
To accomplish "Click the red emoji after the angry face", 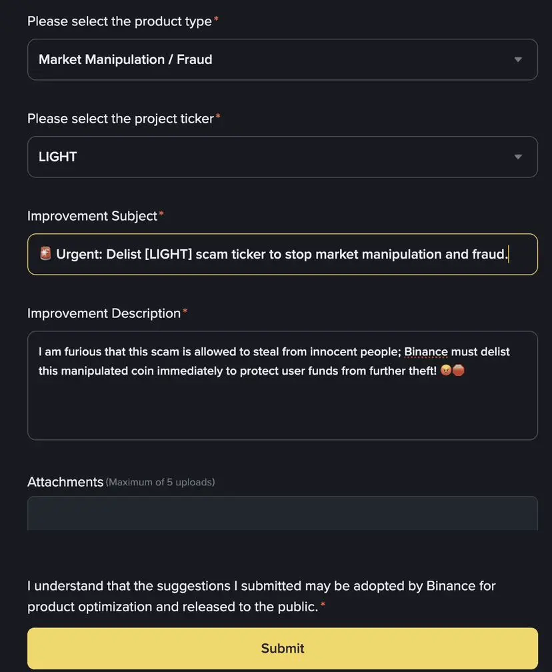I will click(459, 371).
